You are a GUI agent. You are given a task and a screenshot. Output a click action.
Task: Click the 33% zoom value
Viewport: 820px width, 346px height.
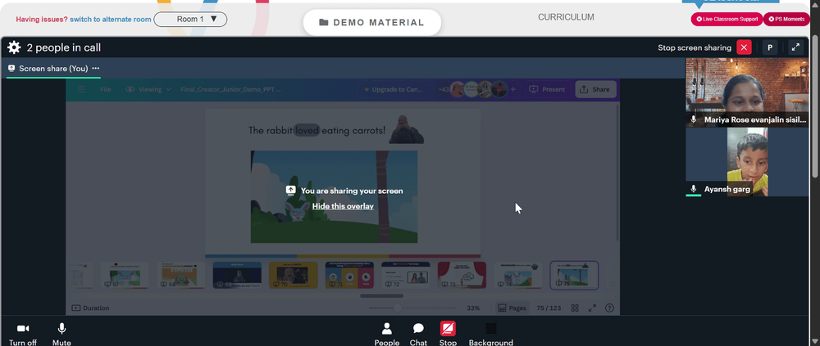(x=473, y=308)
